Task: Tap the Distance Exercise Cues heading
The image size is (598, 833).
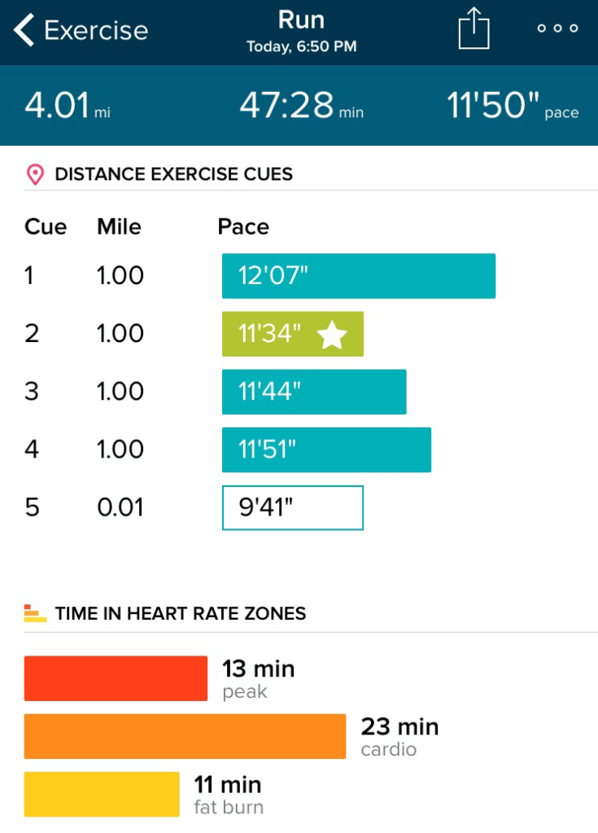Action: (x=173, y=174)
